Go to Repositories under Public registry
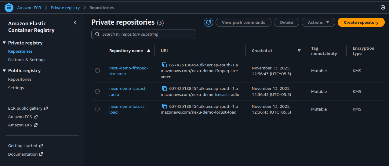This screenshot has width=389, height=166. click(x=20, y=79)
